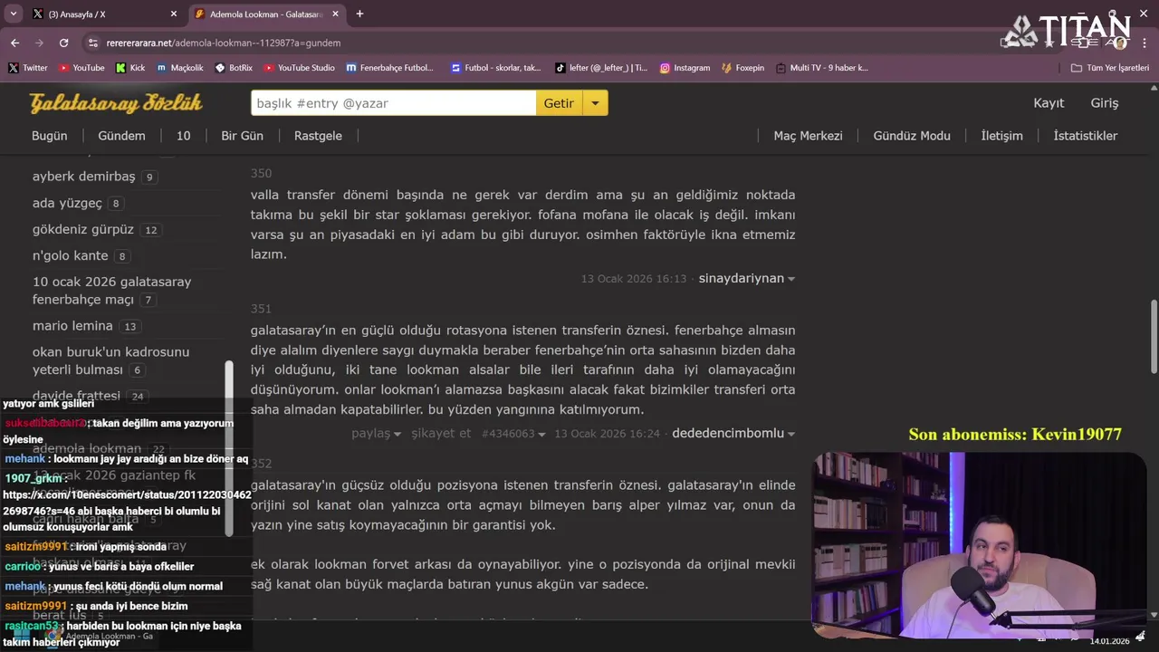
Task: Open 10 ocak 2026 galatasaray fenerbahçe maçı topic
Action: click(111, 291)
